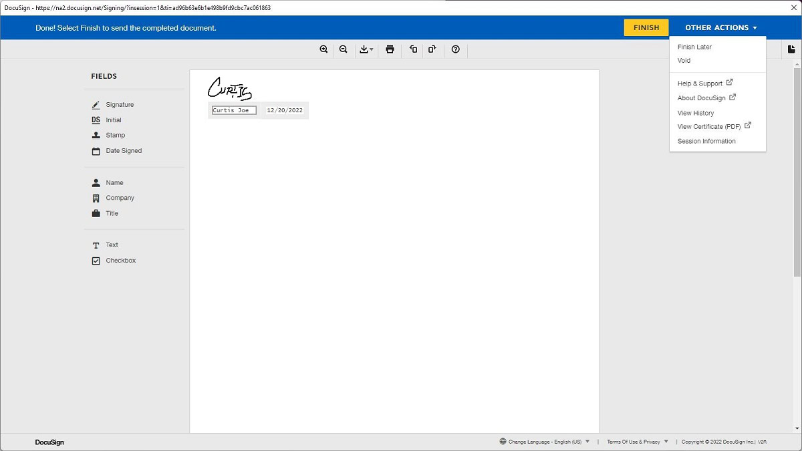Rotate document clockwise icon
The height and width of the screenshot is (451, 802).
click(x=432, y=49)
